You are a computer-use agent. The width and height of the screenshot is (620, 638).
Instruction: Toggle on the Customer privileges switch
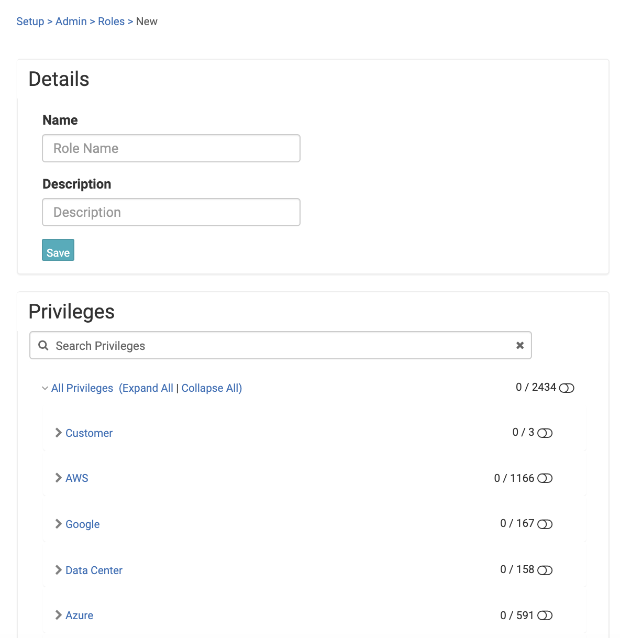[x=545, y=433]
